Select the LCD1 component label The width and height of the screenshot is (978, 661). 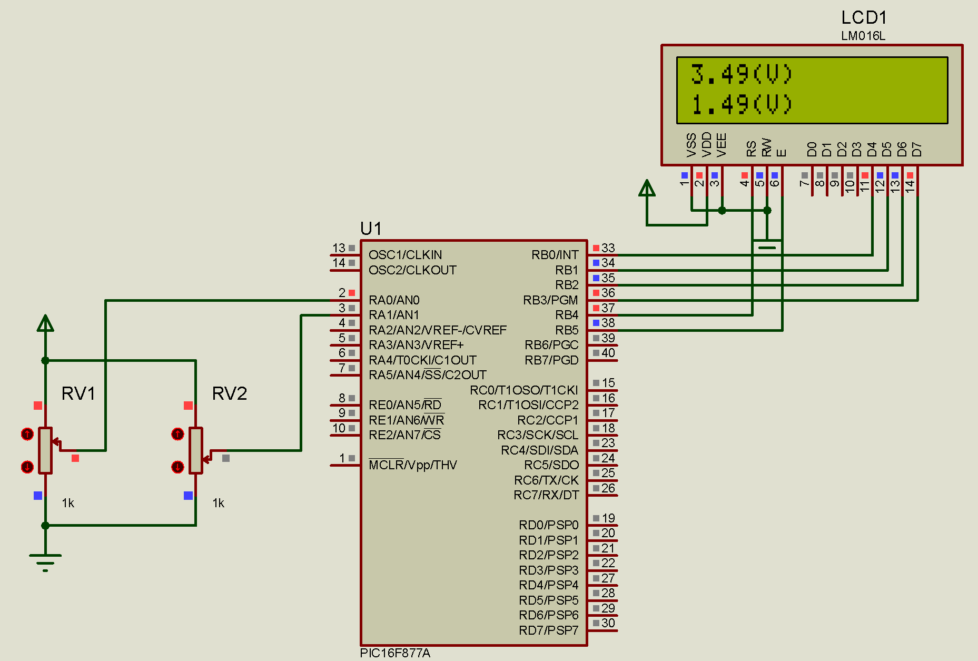(864, 18)
